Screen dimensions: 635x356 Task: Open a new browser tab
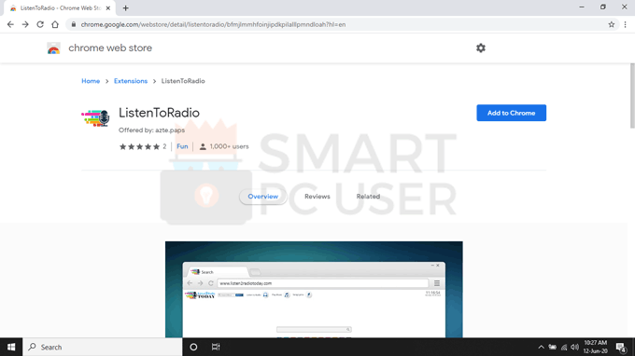click(x=125, y=8)
